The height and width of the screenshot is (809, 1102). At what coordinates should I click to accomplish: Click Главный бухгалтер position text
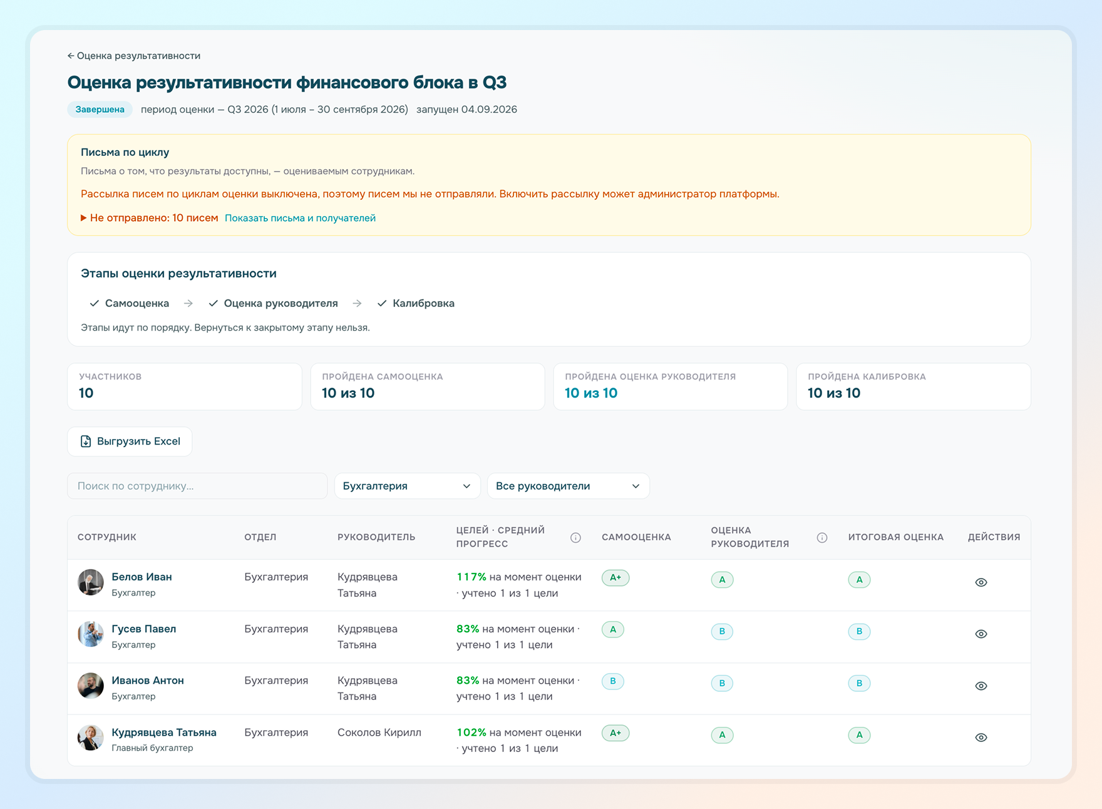click(x=152, y=748)
